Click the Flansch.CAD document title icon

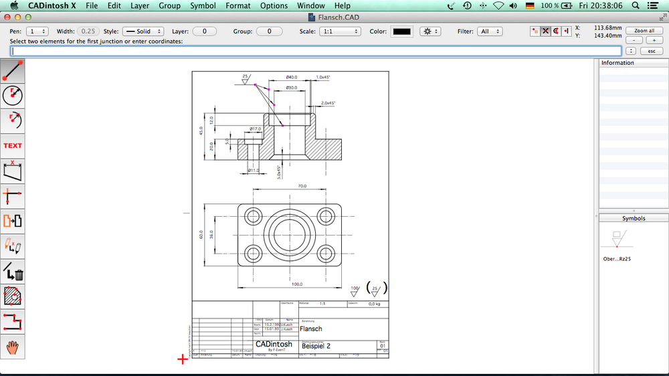click(x=312, y=17)
